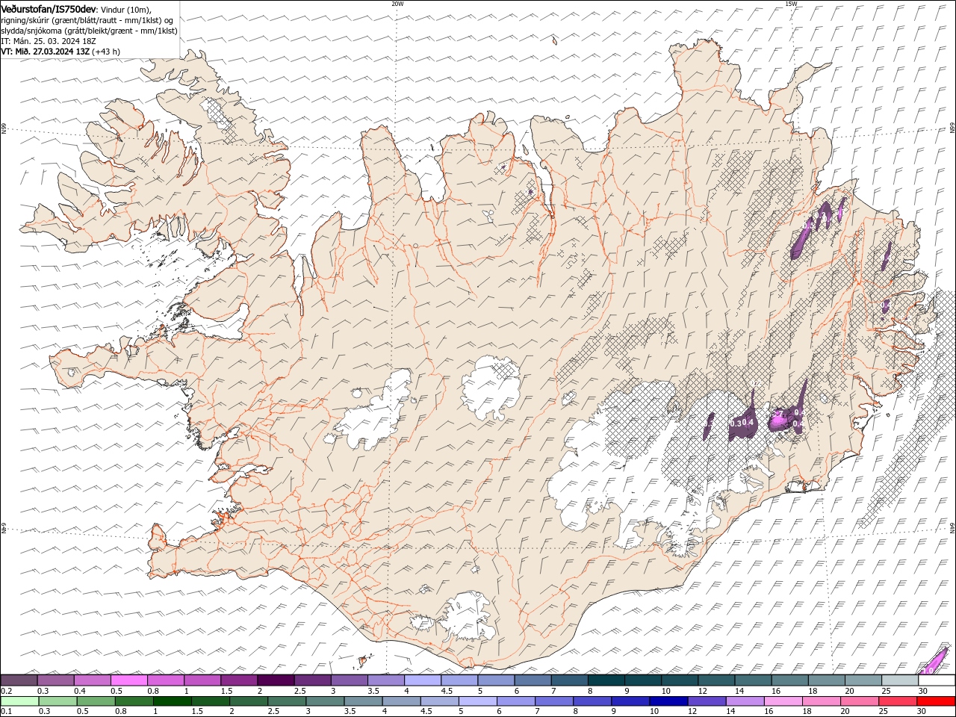Pick the pale green 0.1 swatch in bottom legend row

19,701
